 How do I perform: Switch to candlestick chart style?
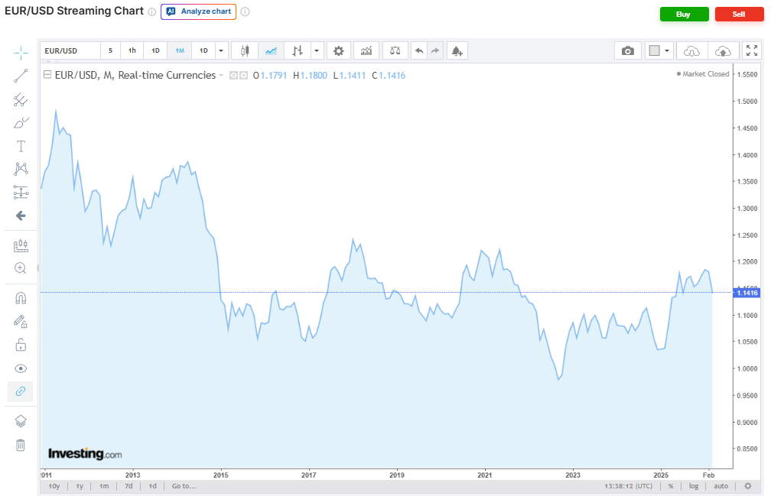click(245, 50)
